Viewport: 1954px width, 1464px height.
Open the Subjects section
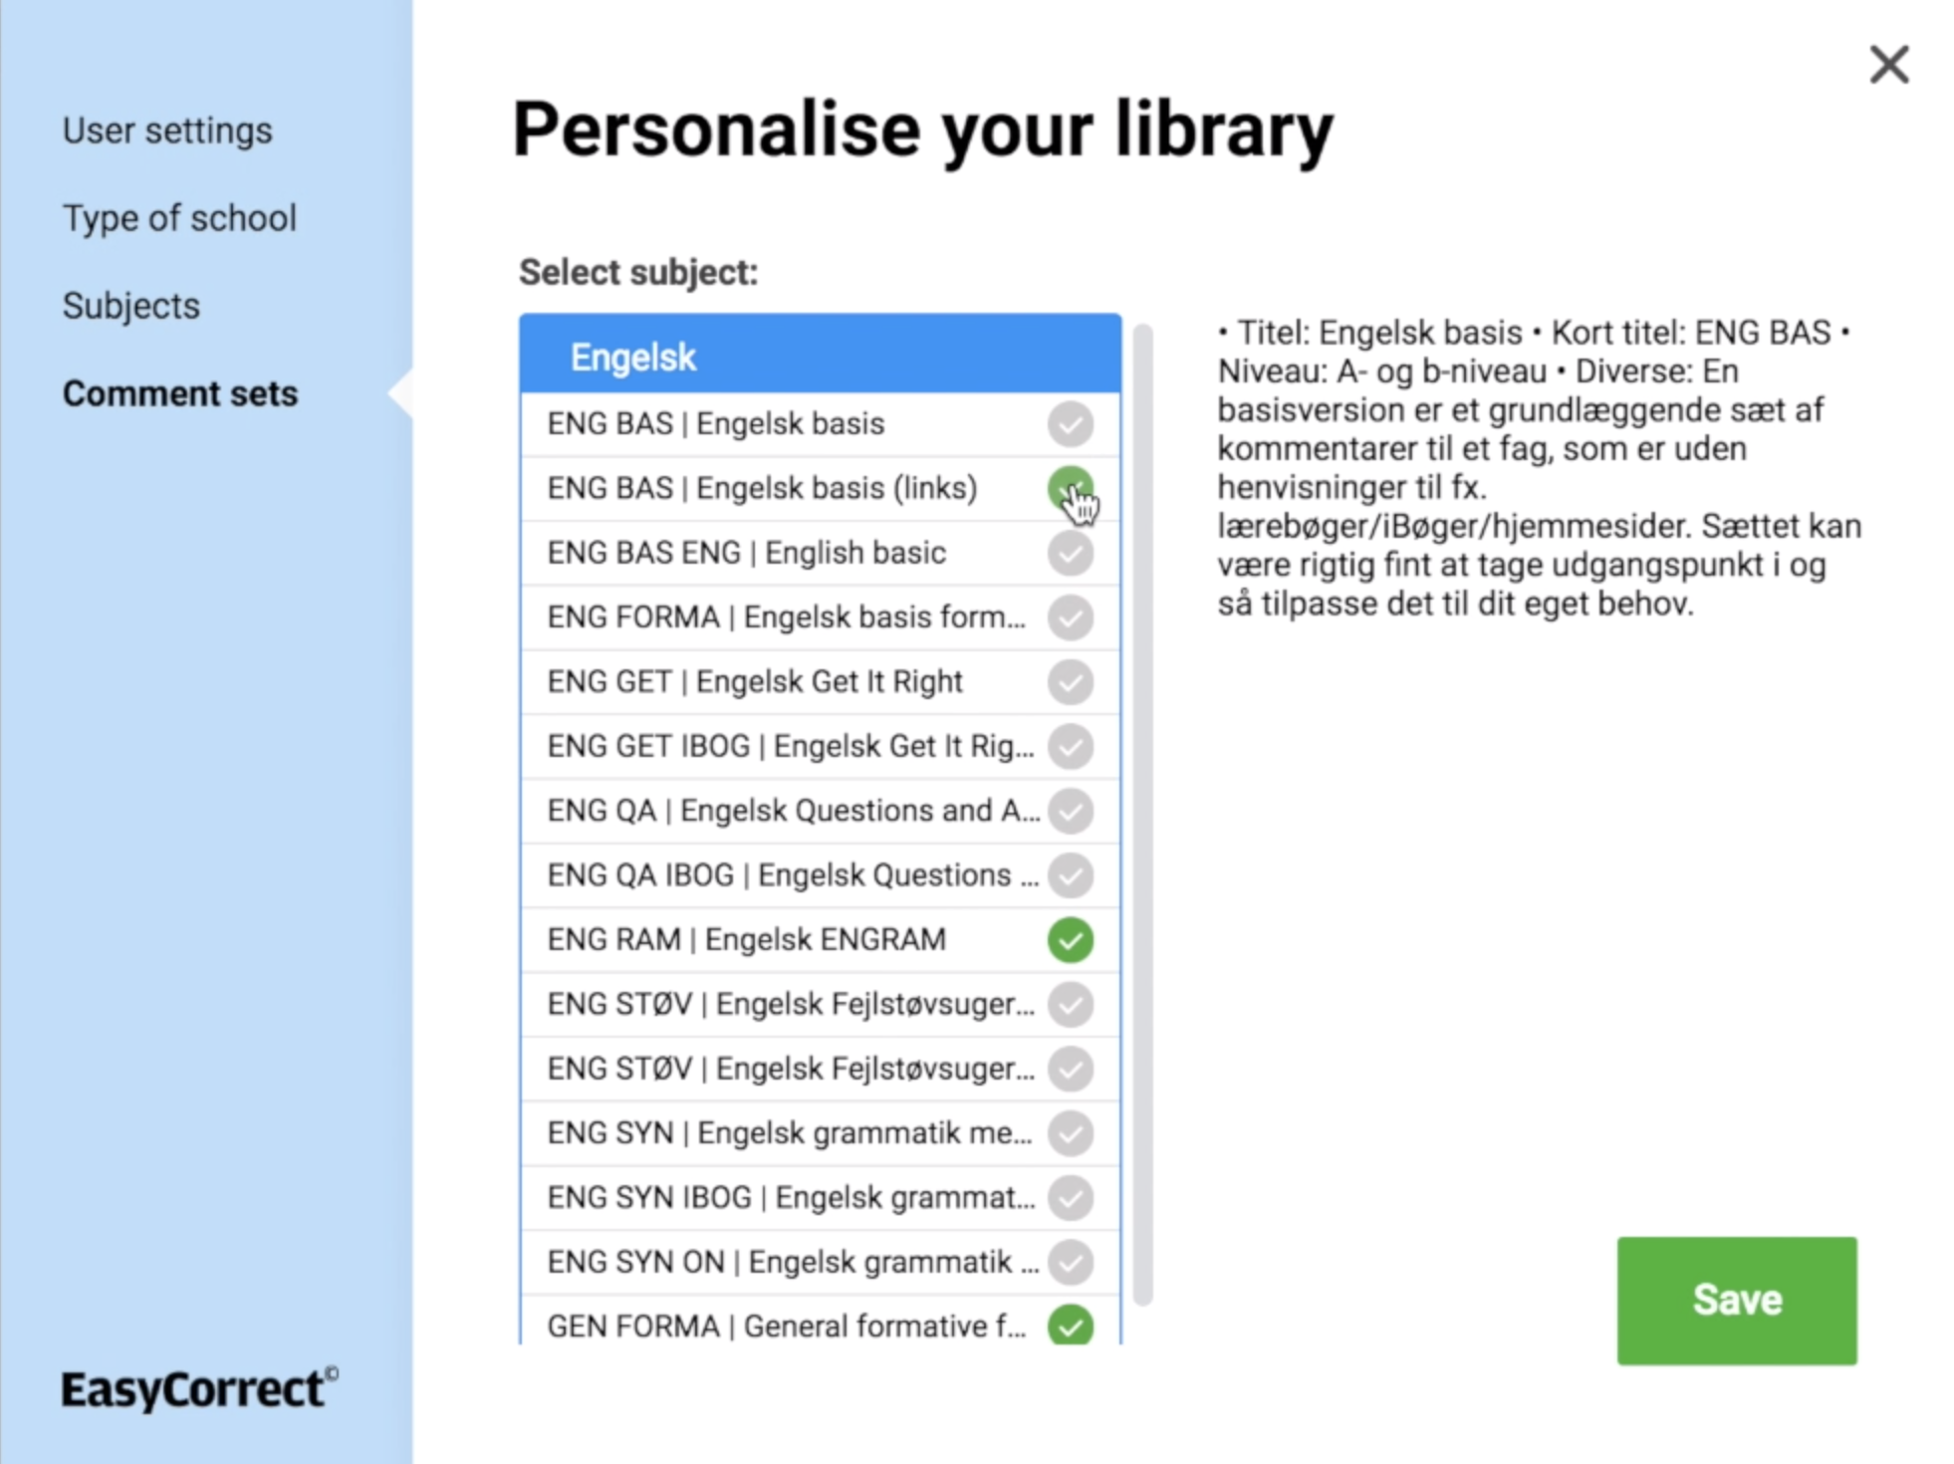(x=131, y=306)
